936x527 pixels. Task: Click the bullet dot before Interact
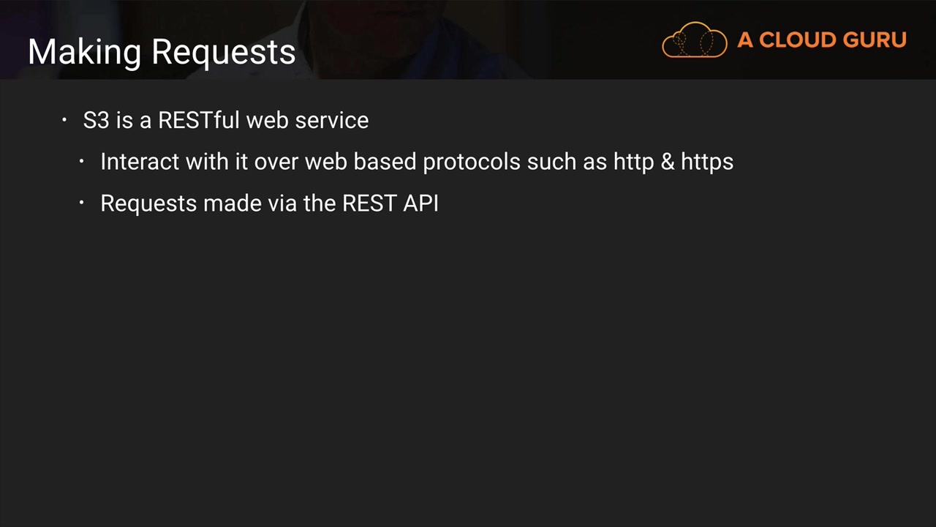pos(82,161)
